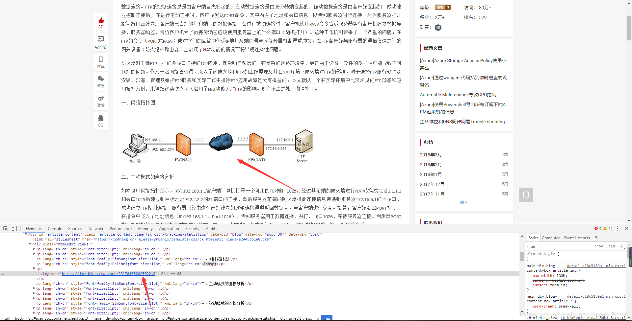Toggle the .cls class editor

pyautogui.click(x=611, y=246)
